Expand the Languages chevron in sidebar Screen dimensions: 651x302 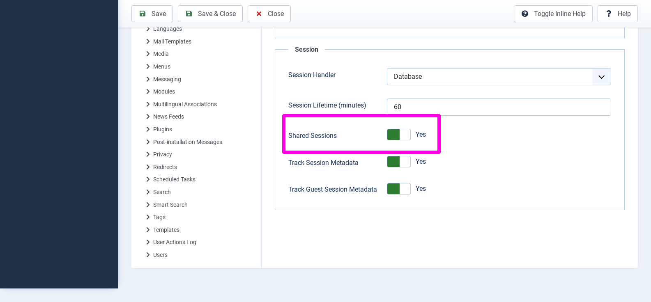coord(148,29)
